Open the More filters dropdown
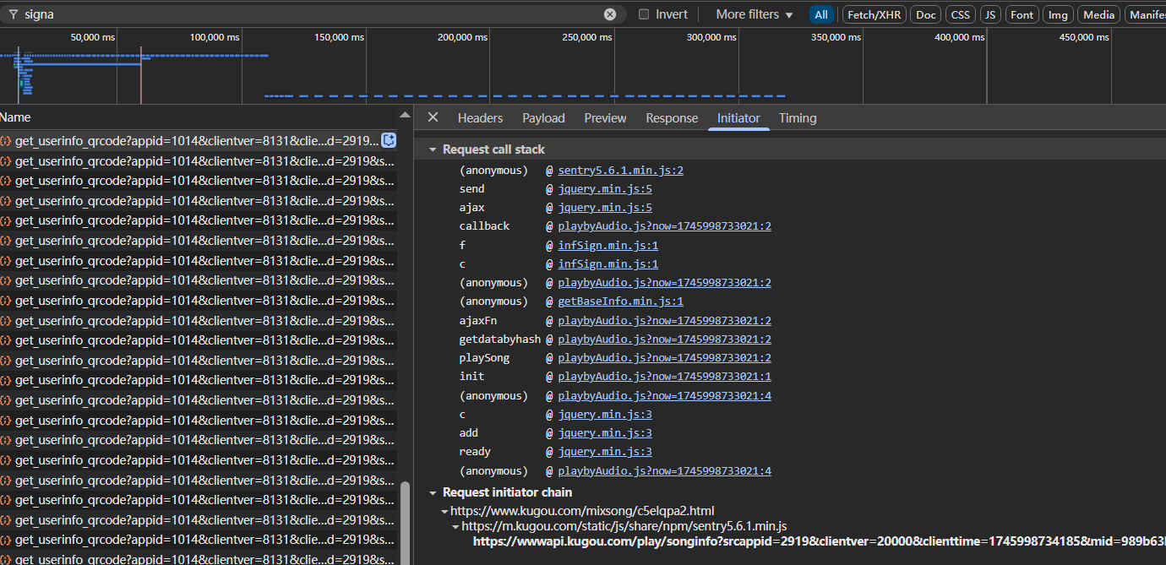The width and height of the screenshot is (1166, 565). [754, 14]
